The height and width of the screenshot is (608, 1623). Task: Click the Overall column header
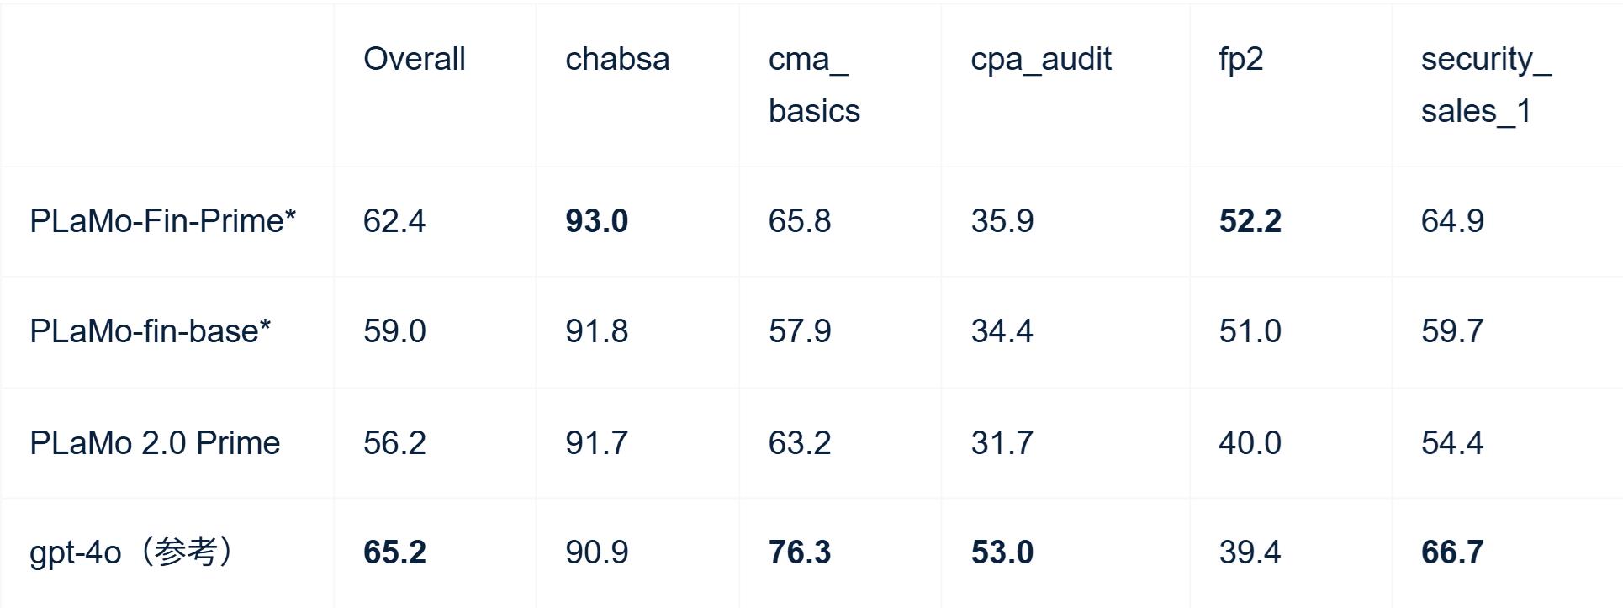[x=414, y=59]
